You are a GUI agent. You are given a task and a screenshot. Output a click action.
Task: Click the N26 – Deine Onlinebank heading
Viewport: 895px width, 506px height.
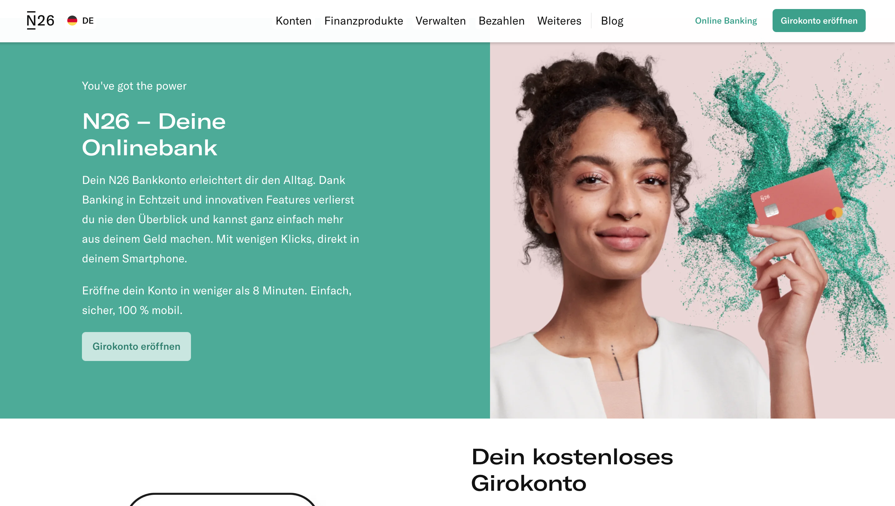tap(154, 134)
